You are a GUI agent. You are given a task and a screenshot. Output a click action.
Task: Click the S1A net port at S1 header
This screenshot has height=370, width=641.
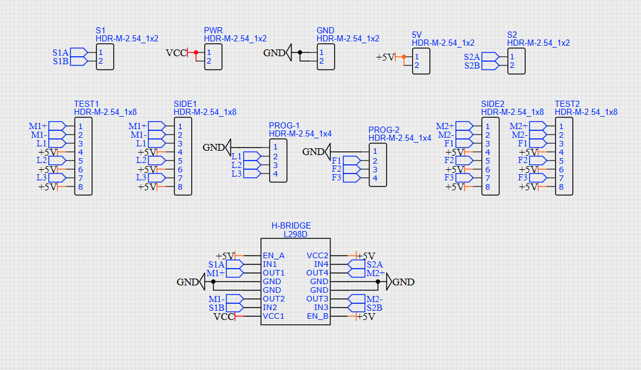tap(70, 53)
